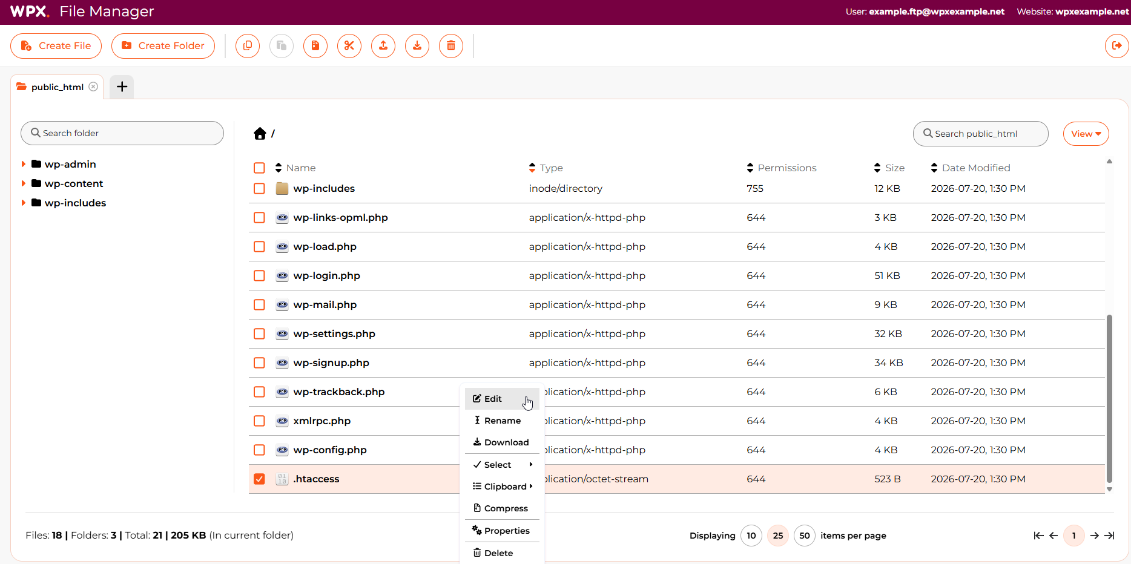Sort files by Type column
This screenshot has height=564, width=1131.
coord(546,168)
